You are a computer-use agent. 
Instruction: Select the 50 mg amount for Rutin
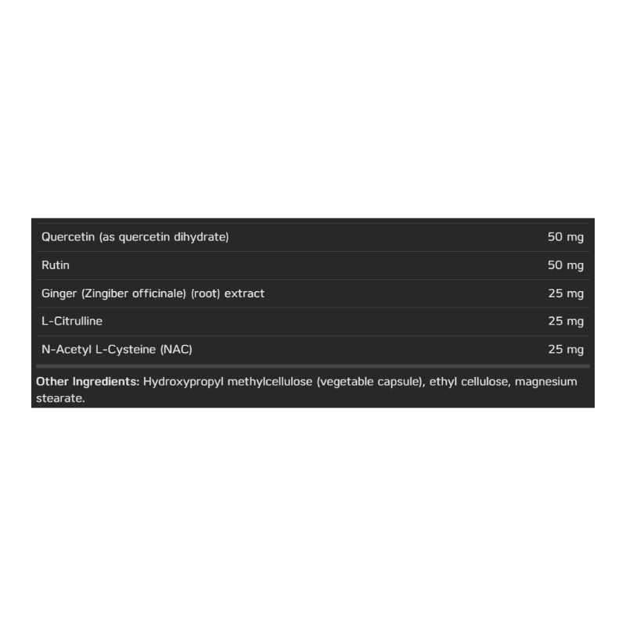tap(565, 265)
